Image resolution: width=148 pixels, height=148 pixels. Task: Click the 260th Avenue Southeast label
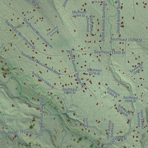pos(104,21)
